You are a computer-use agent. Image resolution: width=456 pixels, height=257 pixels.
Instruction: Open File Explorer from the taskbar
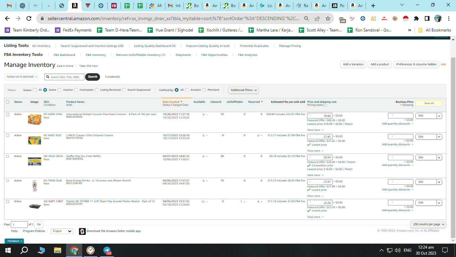pos(58,250)
